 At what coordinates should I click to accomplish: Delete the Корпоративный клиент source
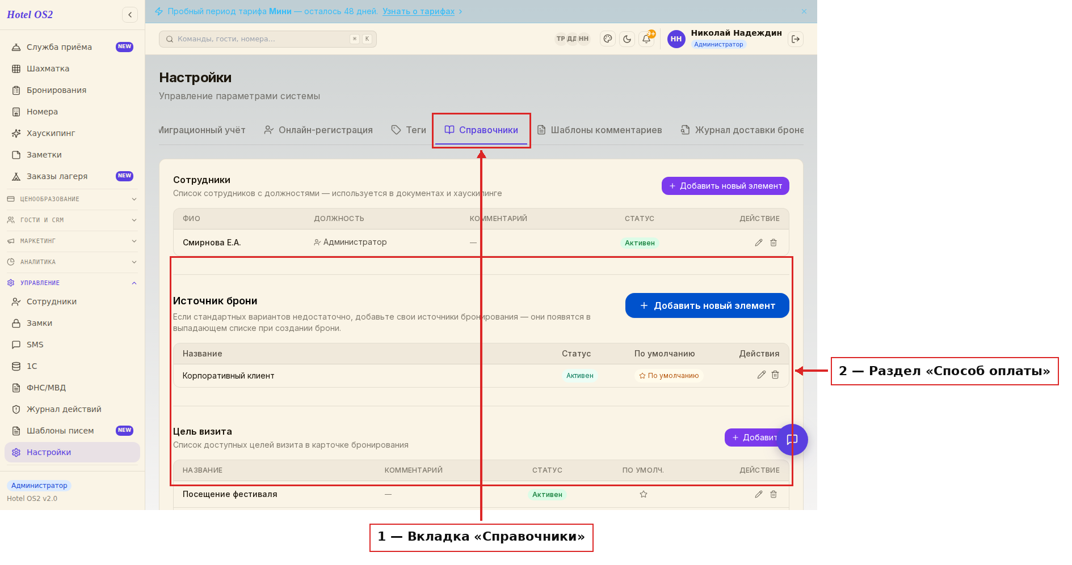click(x=775, y=375)
